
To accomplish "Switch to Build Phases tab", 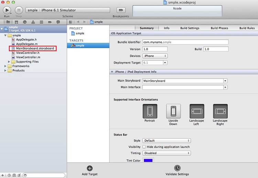I will click(x=219, y=28).
